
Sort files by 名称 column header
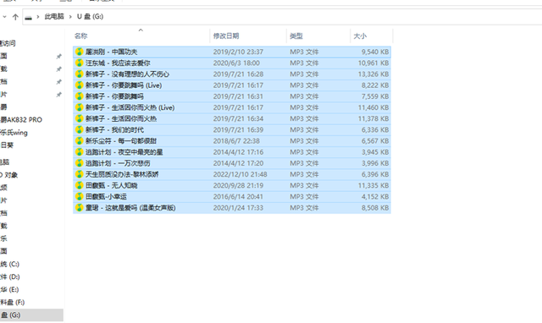coord(81,36)
